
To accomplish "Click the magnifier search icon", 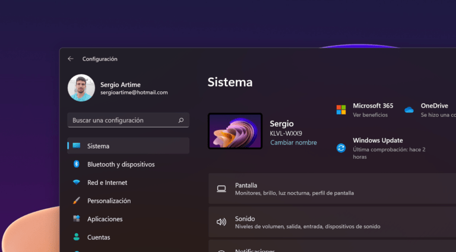I will (x=181, y=120).
